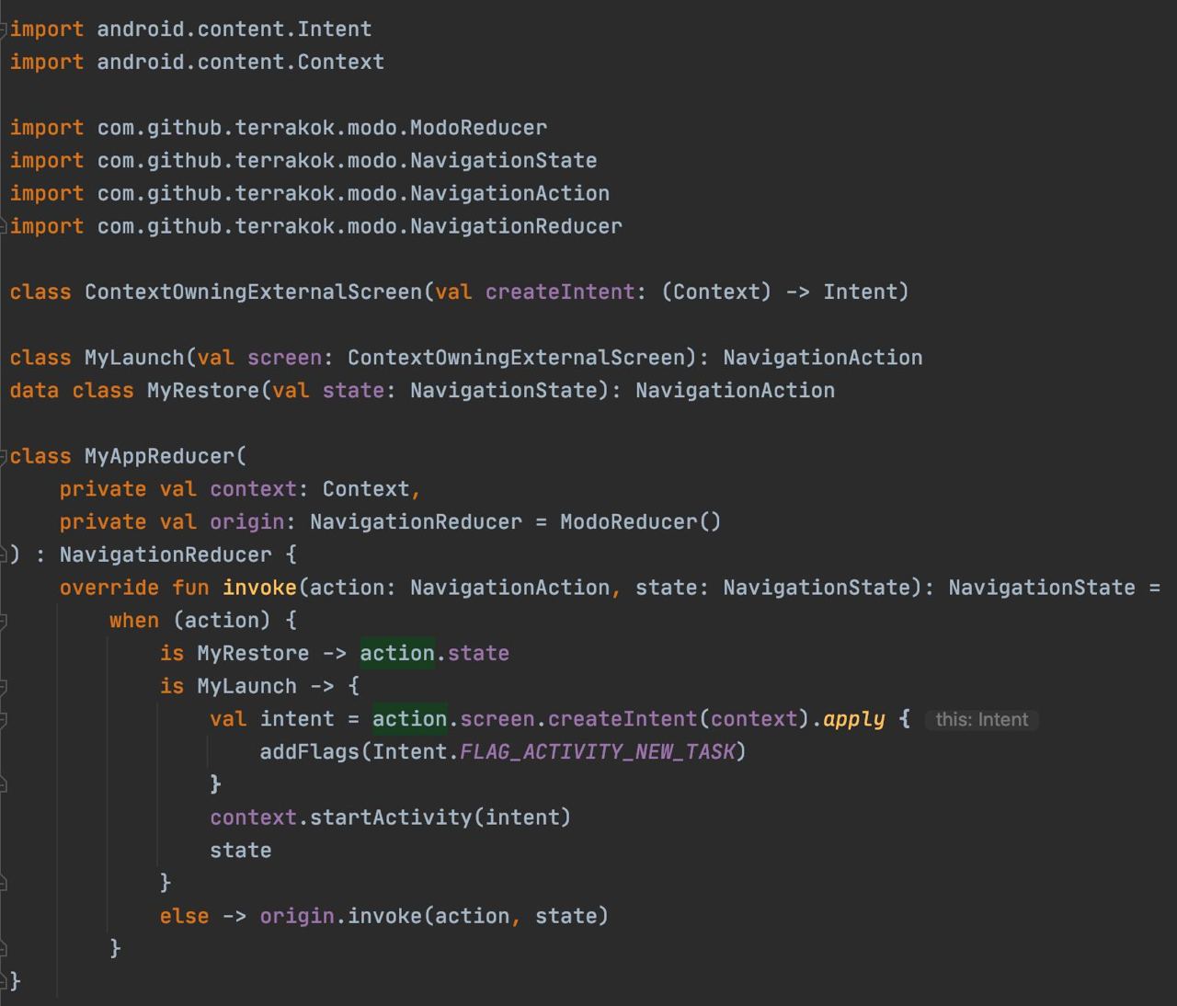The height and width of the screenshot is (1006, 1177).
Task: Click 'NavigationAction' in its import statement
Action: point(509,194)
